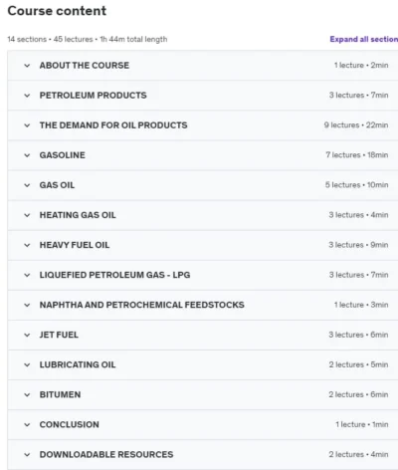This screenshot has width=398, height=470.
Task: Select the GASOLINE section title
Action: 63,155
